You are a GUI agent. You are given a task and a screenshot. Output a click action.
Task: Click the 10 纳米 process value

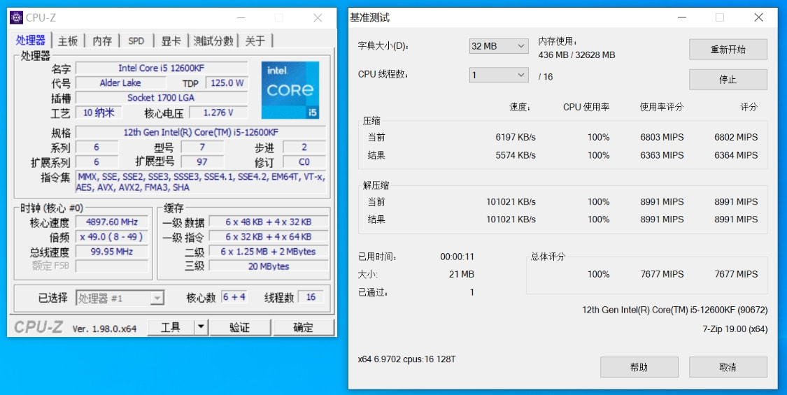(99, 113)
